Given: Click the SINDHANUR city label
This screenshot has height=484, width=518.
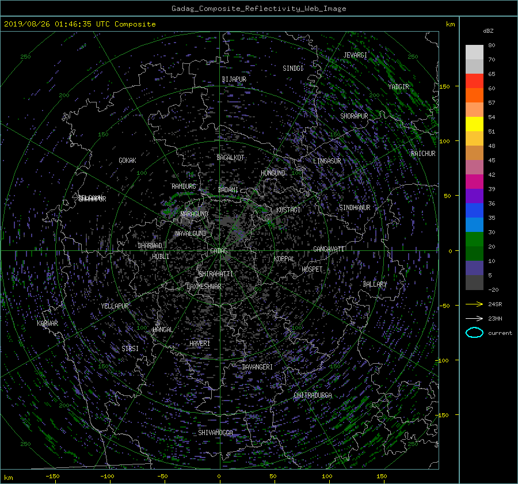Looking at the screenshot, I should pyautogui.click(x=355, y=208).
